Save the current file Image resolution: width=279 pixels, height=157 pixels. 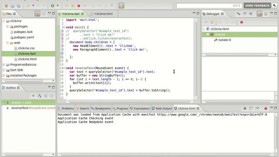tap(13, 6)
